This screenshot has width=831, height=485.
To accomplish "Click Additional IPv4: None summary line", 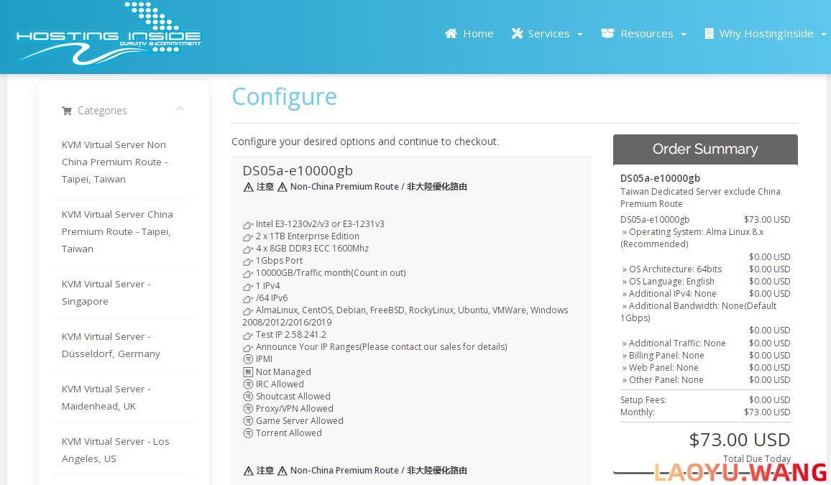I will (705, 293).
